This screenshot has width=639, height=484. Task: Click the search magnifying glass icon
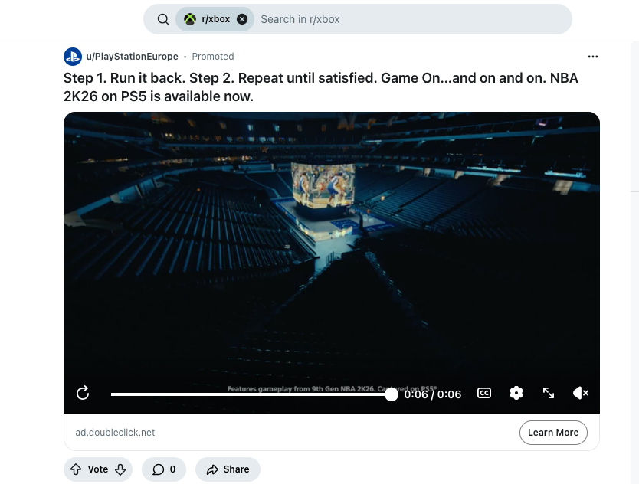162,18
